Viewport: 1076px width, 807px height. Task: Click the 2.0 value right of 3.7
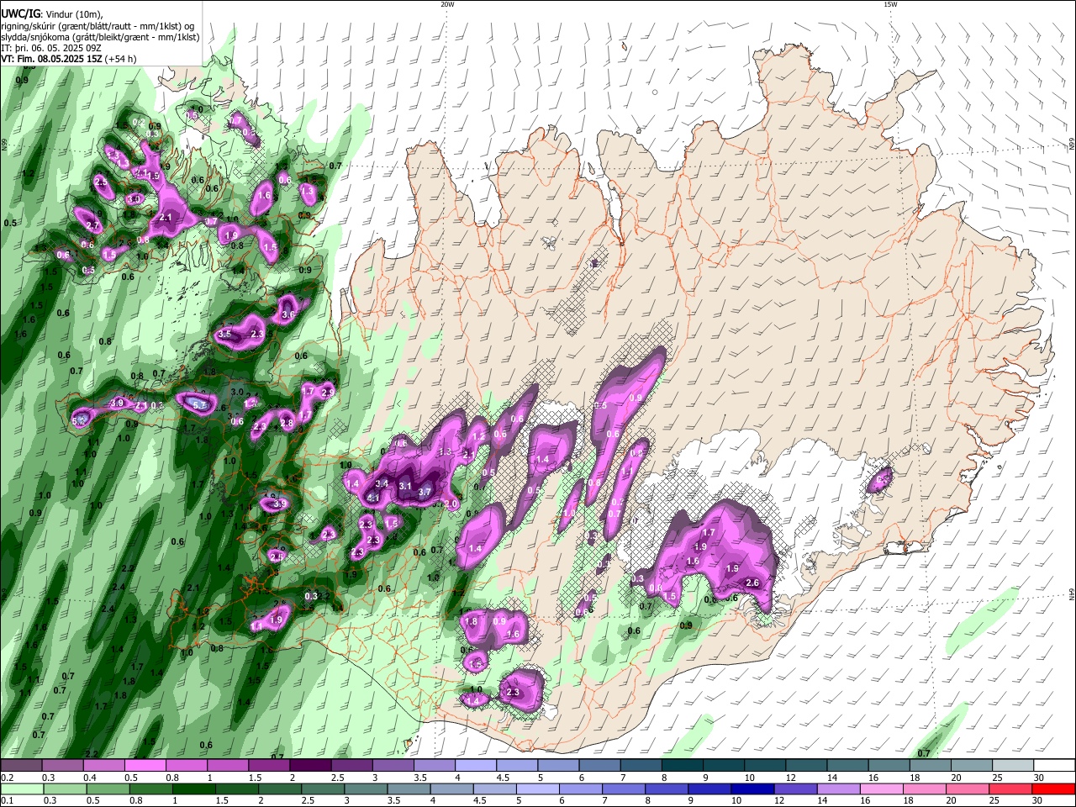[x=451, y=504]
